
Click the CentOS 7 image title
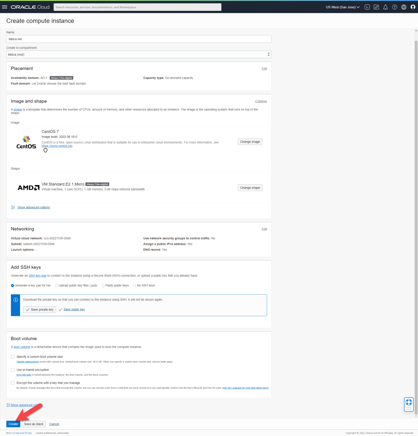(50, 132)
